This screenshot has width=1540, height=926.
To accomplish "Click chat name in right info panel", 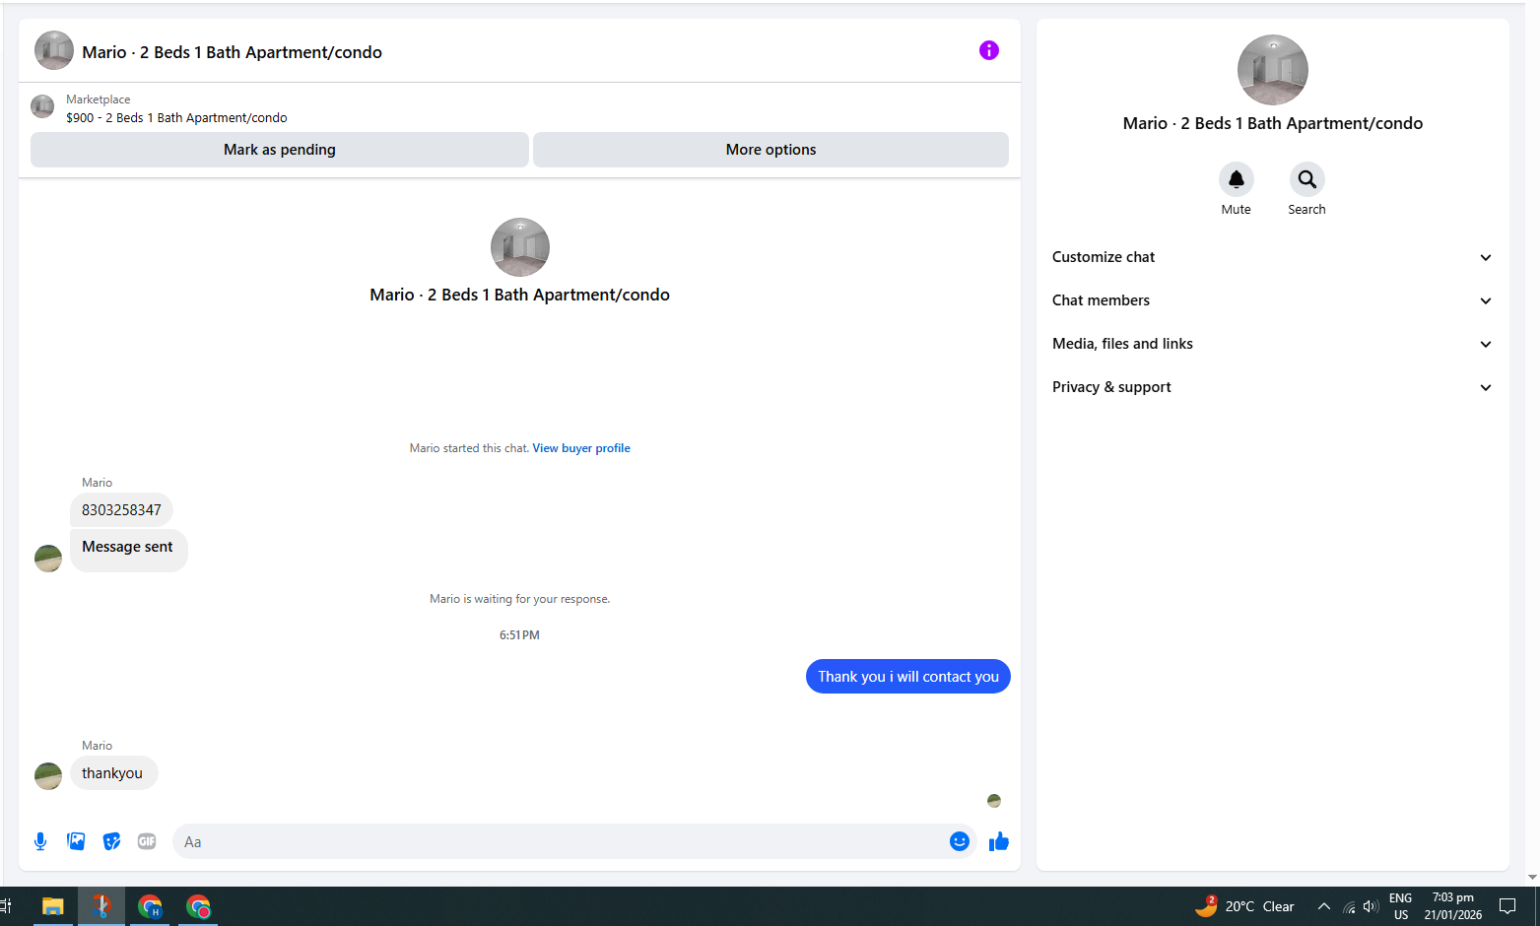I will click(x=1273, y=123).
